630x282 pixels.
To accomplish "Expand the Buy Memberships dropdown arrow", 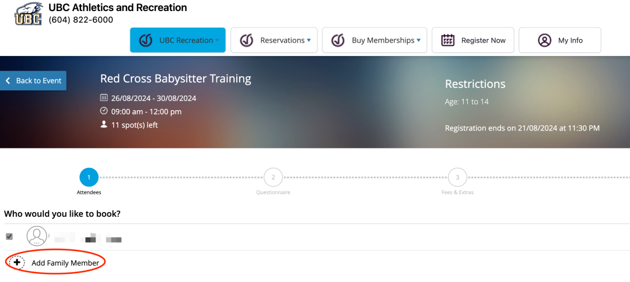I will tap(418, 41).
